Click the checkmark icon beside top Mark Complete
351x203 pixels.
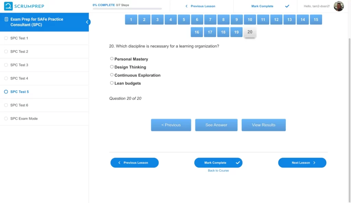(287, 6)
